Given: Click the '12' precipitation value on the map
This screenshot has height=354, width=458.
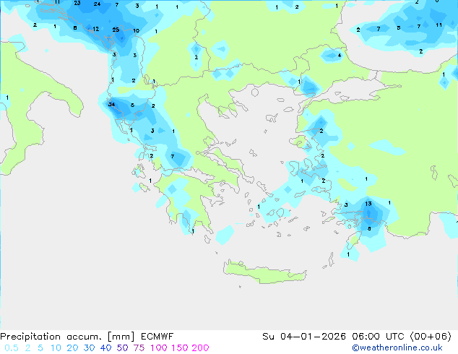Looking at the screenshot, I should click(x=96, y=29).
